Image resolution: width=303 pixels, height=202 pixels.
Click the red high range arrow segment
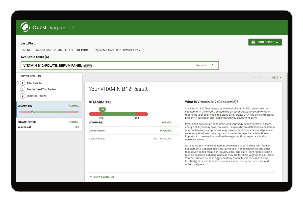pyautogui.click(x=142, y=114)
